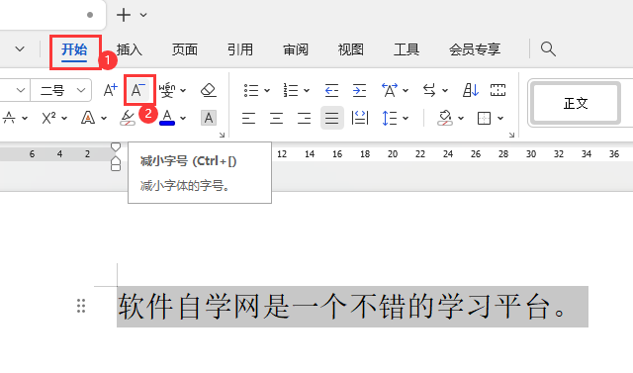633x373 pixels.
Task: Click the increase font size icon
Action: 110,90
